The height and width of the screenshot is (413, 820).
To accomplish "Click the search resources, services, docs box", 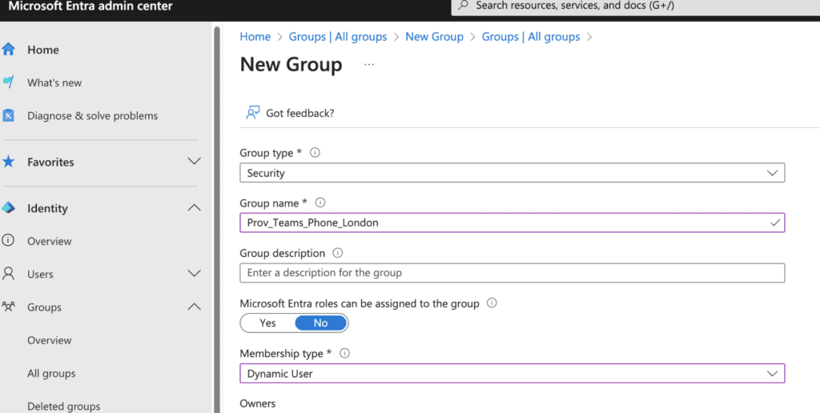I will tap(635, 6).
